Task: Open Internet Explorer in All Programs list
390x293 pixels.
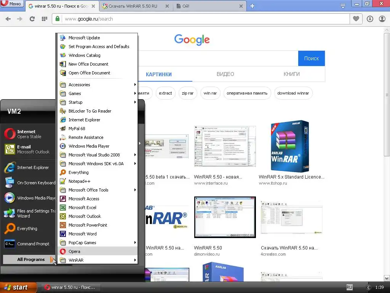Action: pyautogui.click(x=97, y=120)
